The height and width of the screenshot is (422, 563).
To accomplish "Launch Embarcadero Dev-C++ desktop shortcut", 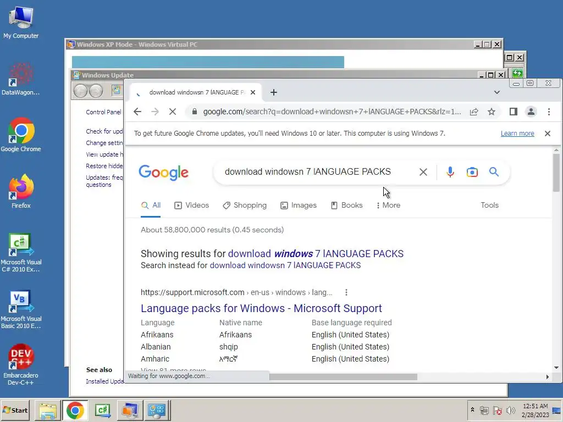I will [21, 365].
